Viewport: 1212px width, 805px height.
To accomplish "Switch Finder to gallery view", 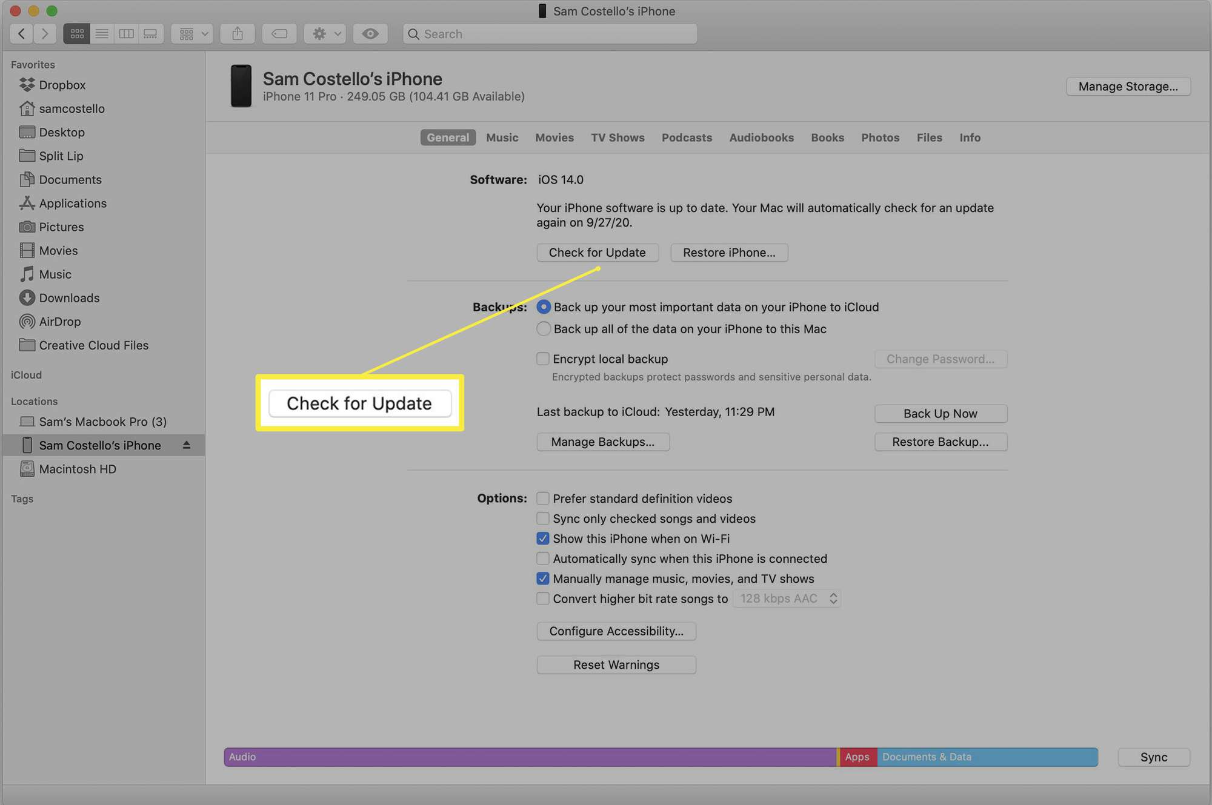I will coord(150,34).
